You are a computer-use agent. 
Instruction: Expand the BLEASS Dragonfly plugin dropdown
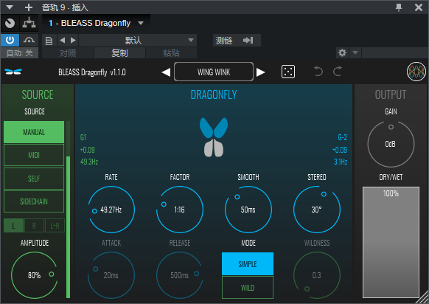click(x=141, y=23)
